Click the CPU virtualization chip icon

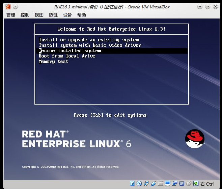point(182,184)
